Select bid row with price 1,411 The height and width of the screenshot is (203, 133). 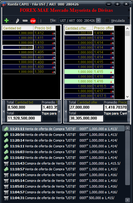point(29,38)
